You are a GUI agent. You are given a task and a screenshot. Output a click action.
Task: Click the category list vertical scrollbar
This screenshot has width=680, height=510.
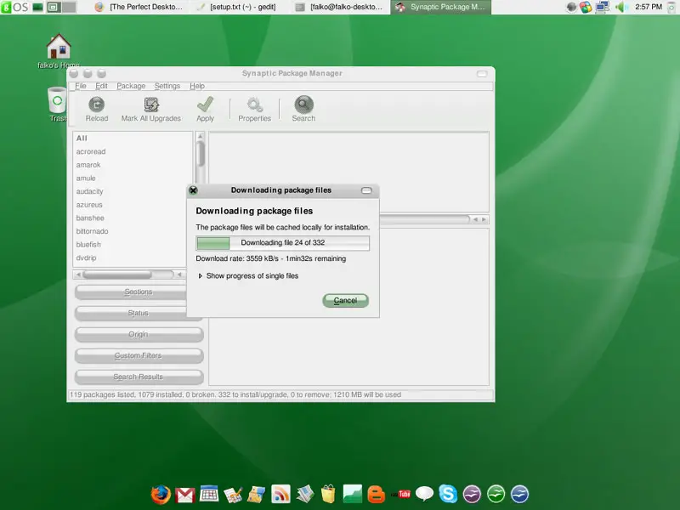pos(200,158)
